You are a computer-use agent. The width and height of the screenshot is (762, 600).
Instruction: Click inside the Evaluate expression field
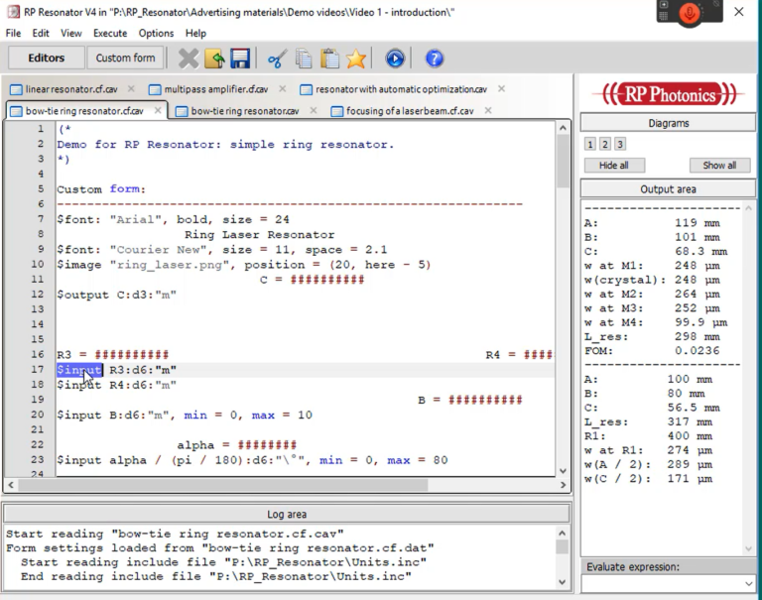pyautogui.click(x=663, y=583)
